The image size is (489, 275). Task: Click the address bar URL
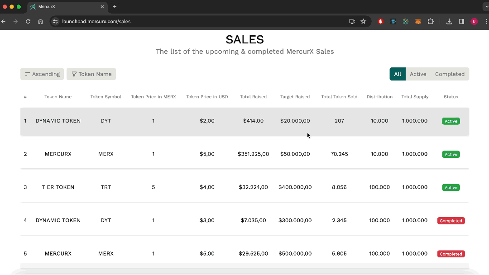96,22
